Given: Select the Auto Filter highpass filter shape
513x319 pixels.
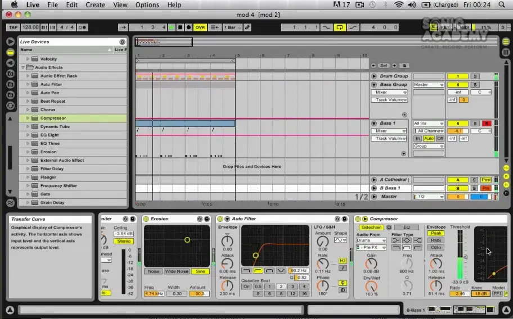Looking at the screenshot, I should pos(258,270).
